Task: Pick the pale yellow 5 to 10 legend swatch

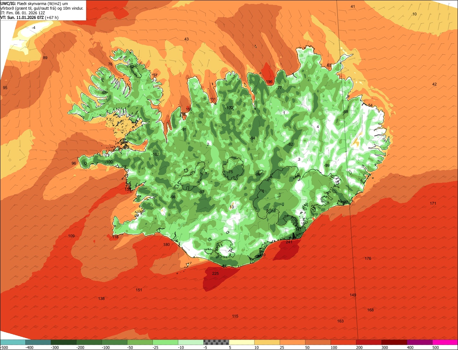Action: tap(242, 342)
